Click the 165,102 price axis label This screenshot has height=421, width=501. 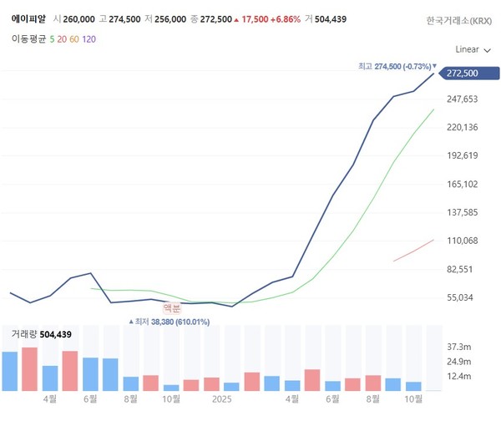[x=462, y=184]
